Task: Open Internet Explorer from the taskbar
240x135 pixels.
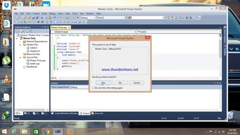Action: click(x=14, y=132)
